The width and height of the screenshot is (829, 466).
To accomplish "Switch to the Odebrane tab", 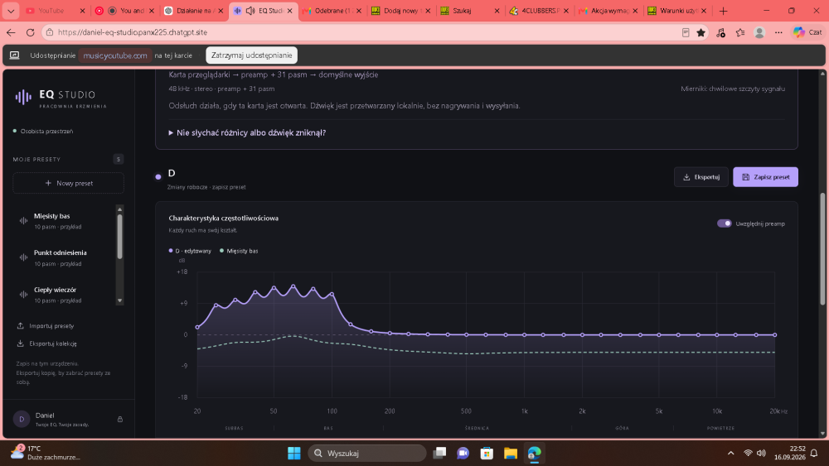I will (x=332, y=11).
